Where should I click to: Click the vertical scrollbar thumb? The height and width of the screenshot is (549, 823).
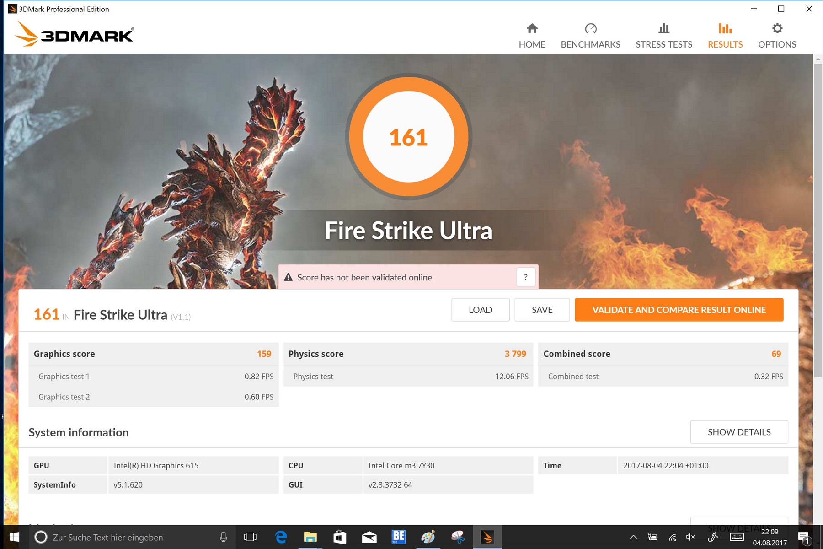coord(818,220)
